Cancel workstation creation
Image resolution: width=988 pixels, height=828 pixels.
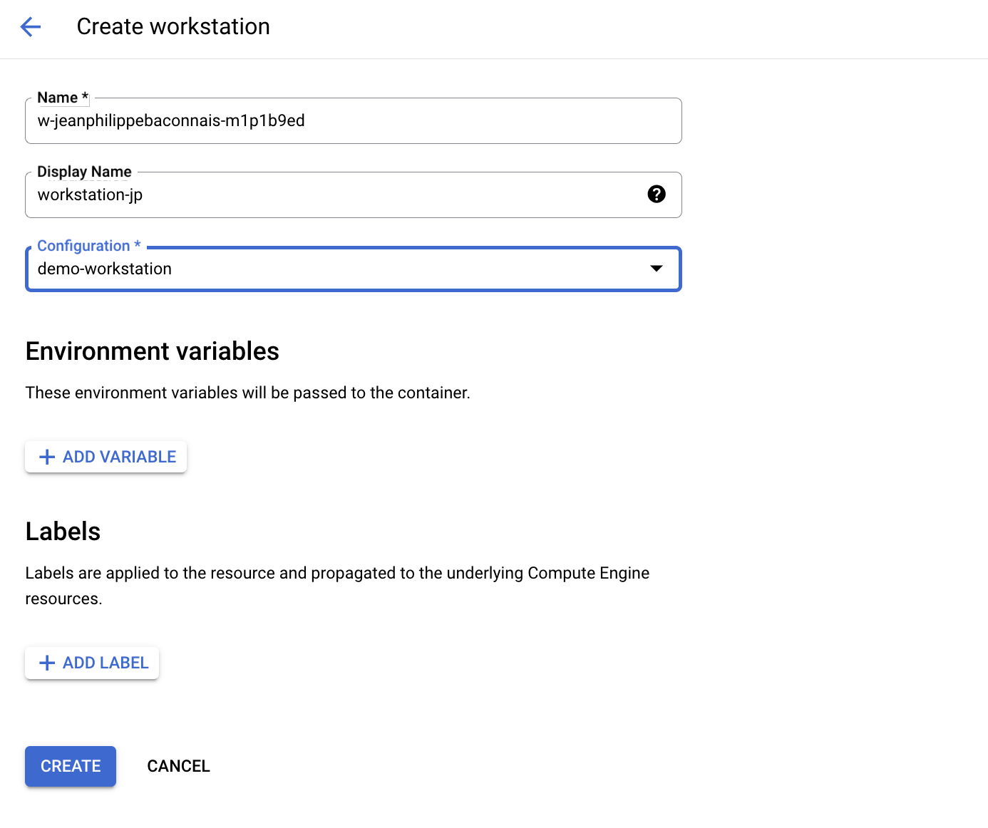pos(178,766)
